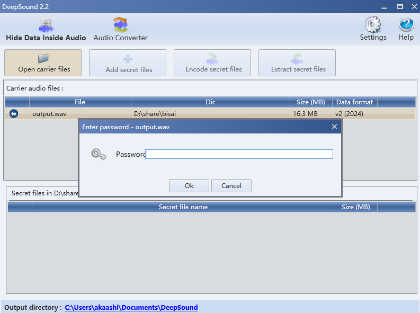The height and width of the screenshot is (313, 420).
Task: Focus the Password input field
Action: (239, 154)
